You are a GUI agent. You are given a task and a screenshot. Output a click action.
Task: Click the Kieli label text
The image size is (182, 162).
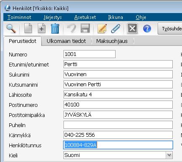[13, 156]
